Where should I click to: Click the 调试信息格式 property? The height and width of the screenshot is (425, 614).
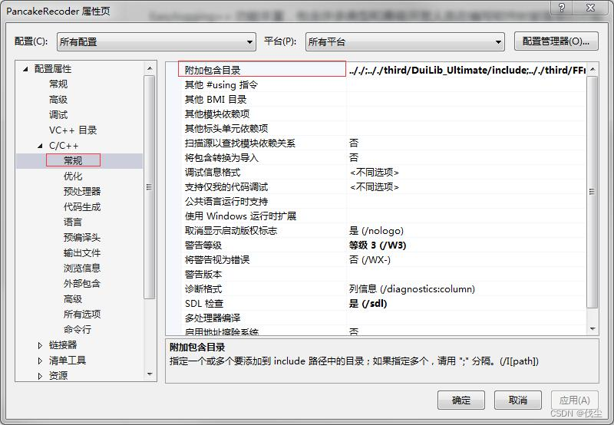(x=213, y=172)
